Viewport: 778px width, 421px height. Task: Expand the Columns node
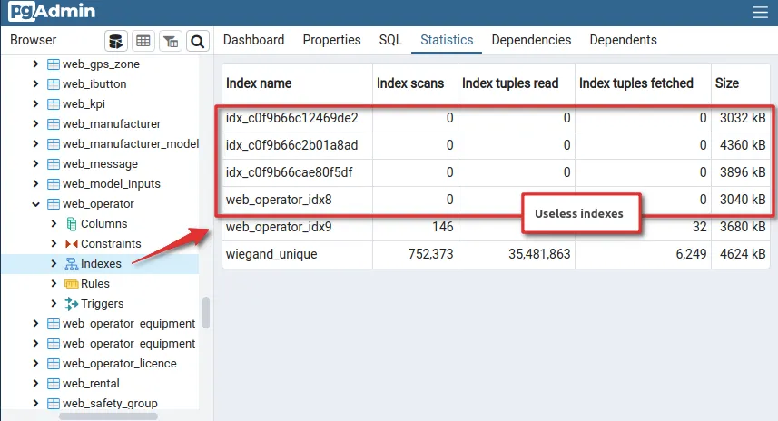point(54,223)
